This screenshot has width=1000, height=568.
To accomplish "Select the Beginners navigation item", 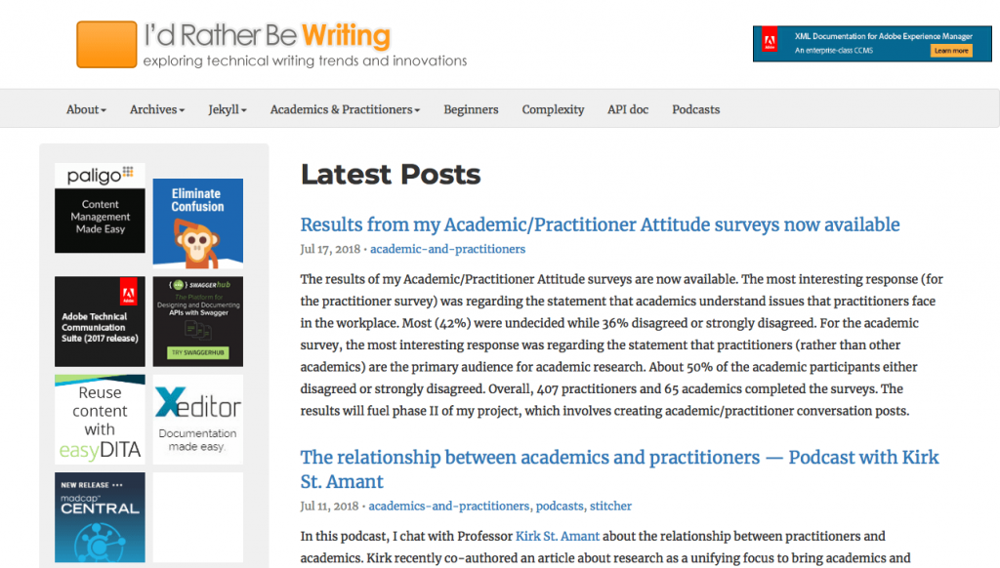I will pos(471,109).
